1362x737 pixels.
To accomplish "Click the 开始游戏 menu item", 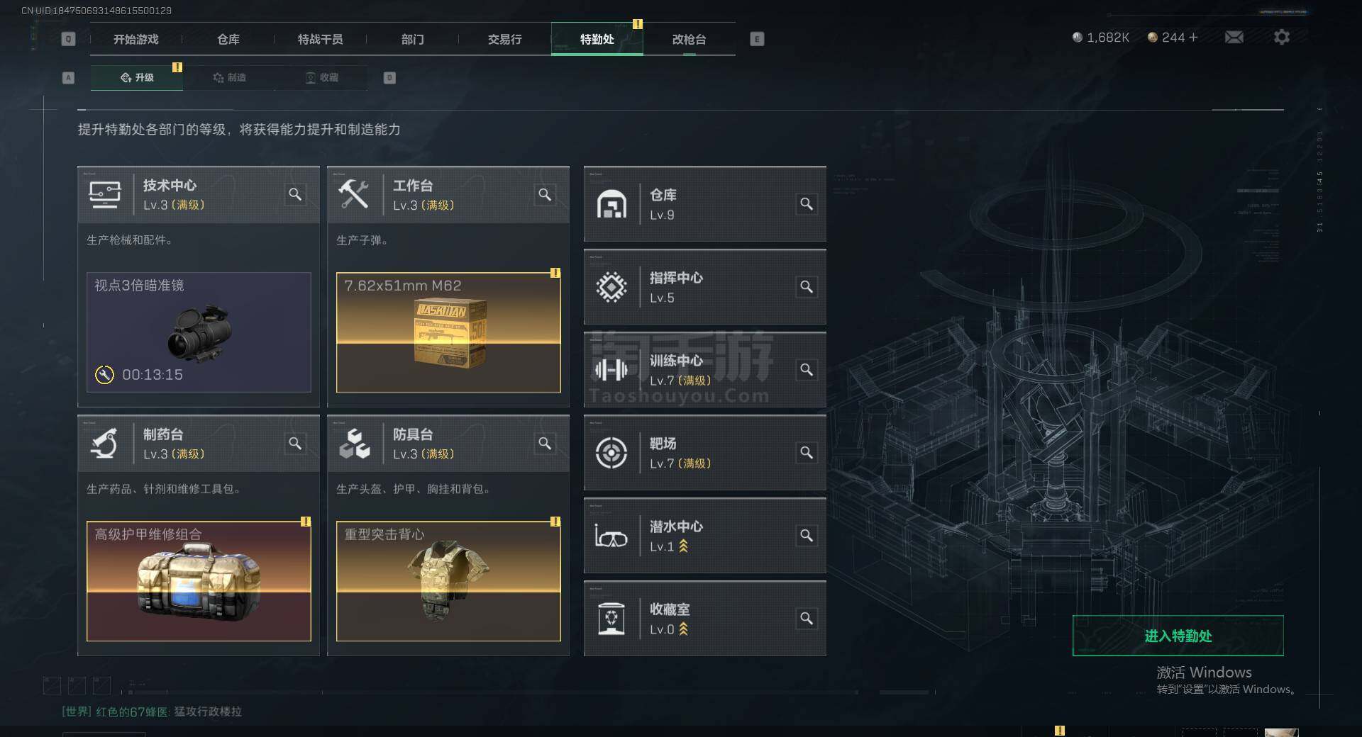I will [x=135, y=39].
